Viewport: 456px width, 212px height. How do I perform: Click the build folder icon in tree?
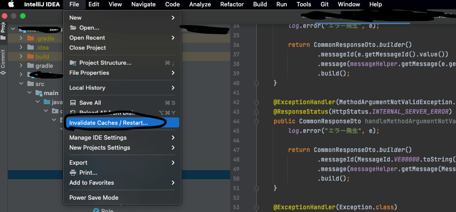[x=31, y=57]
